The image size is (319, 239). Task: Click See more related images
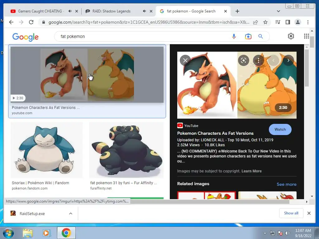coord(287,184)
